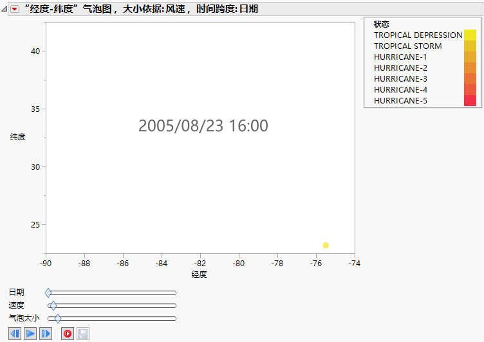The width and height of the screenshot is (484, 342).
Task: Click the 速度 speed slider handle
Action: click(x=53, y=305)
